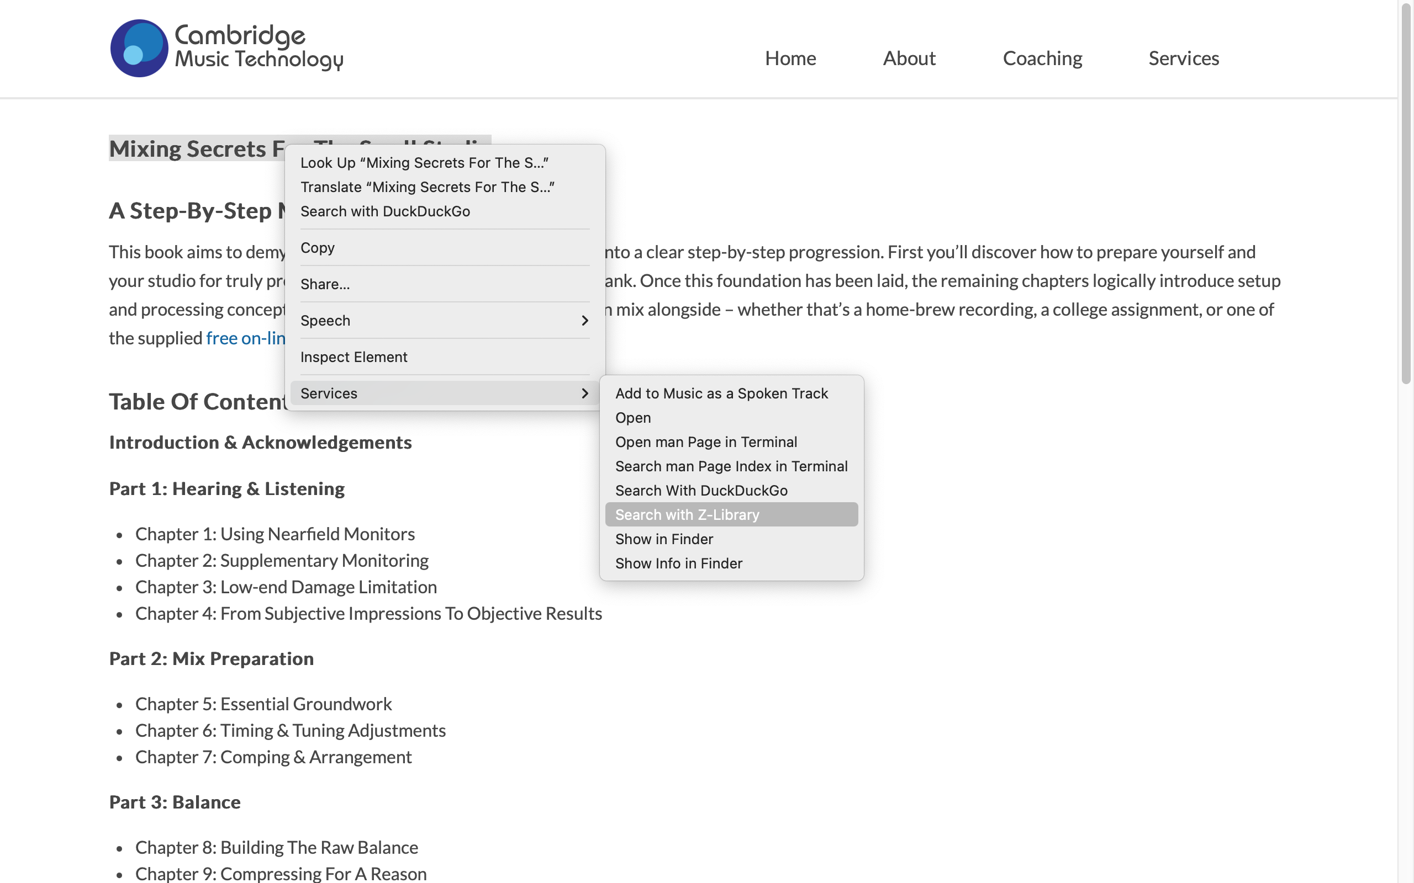1414x883 pixels.
Task: Open the Share... option
Action: [x=325, y=284]
